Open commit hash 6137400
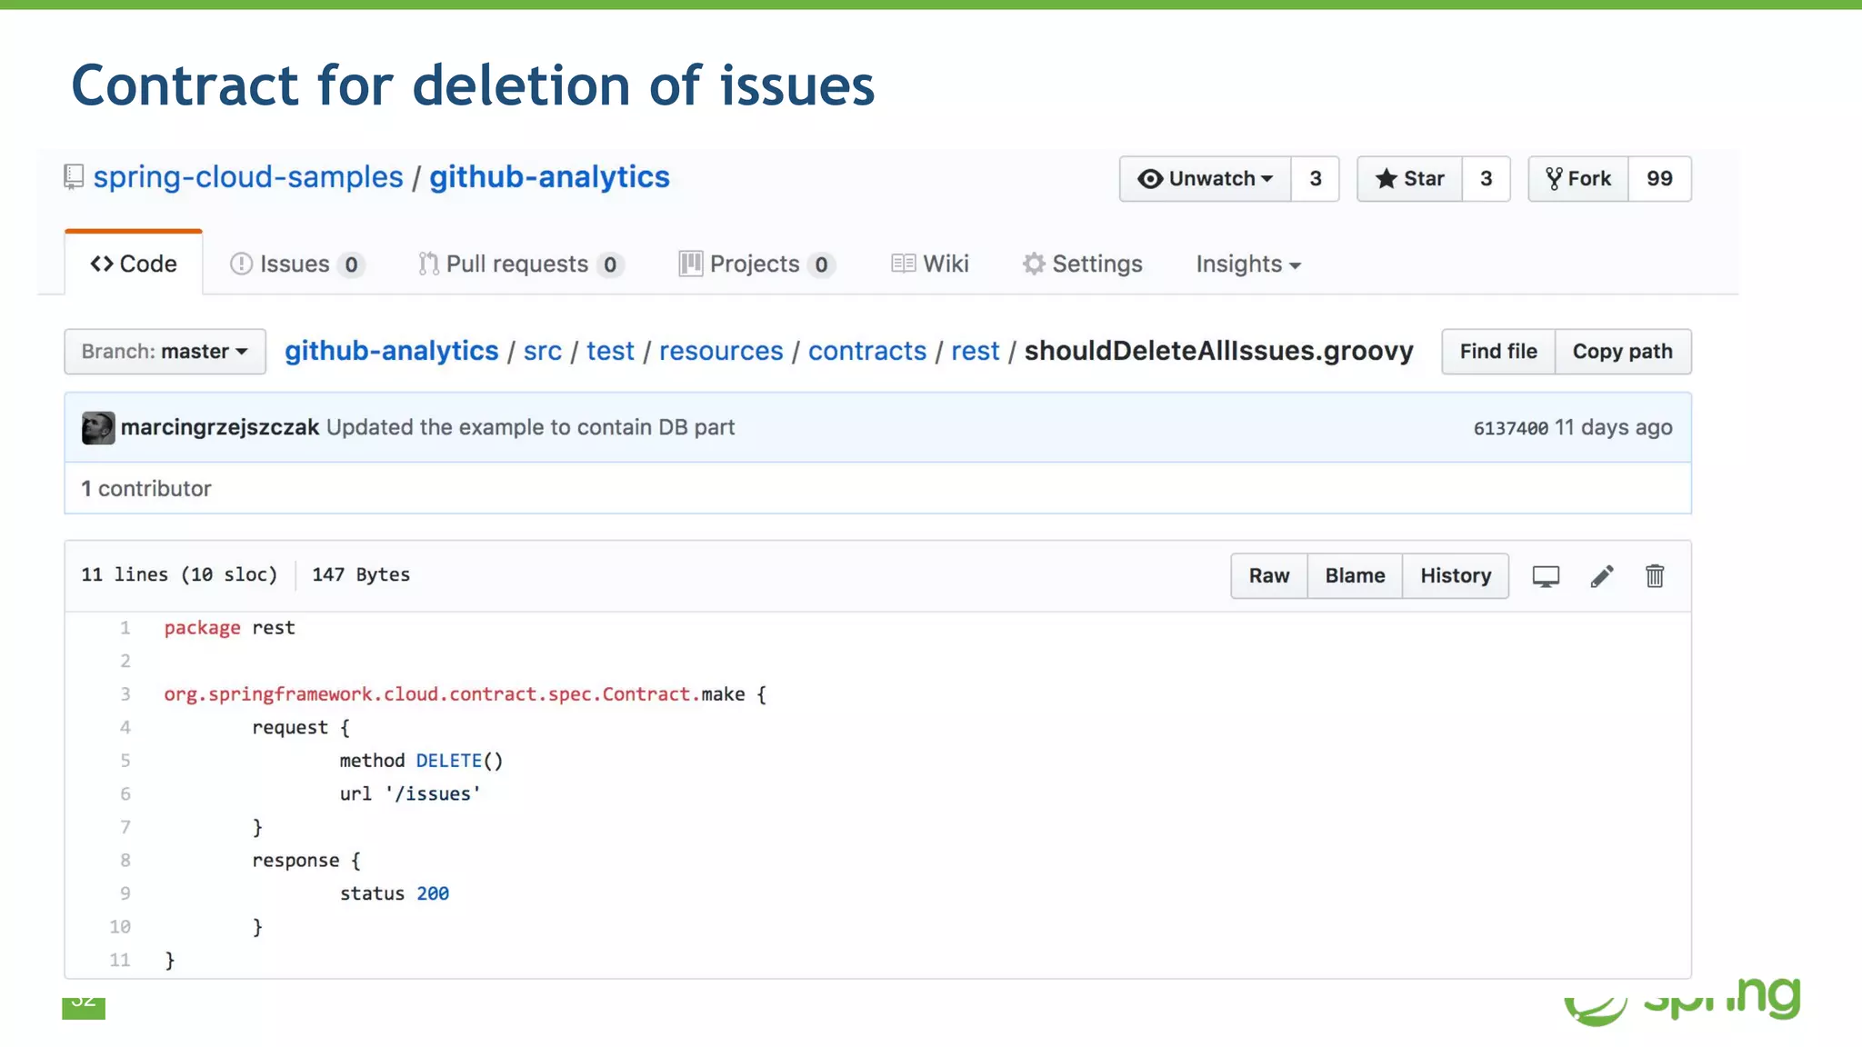 click(1510, 428)
